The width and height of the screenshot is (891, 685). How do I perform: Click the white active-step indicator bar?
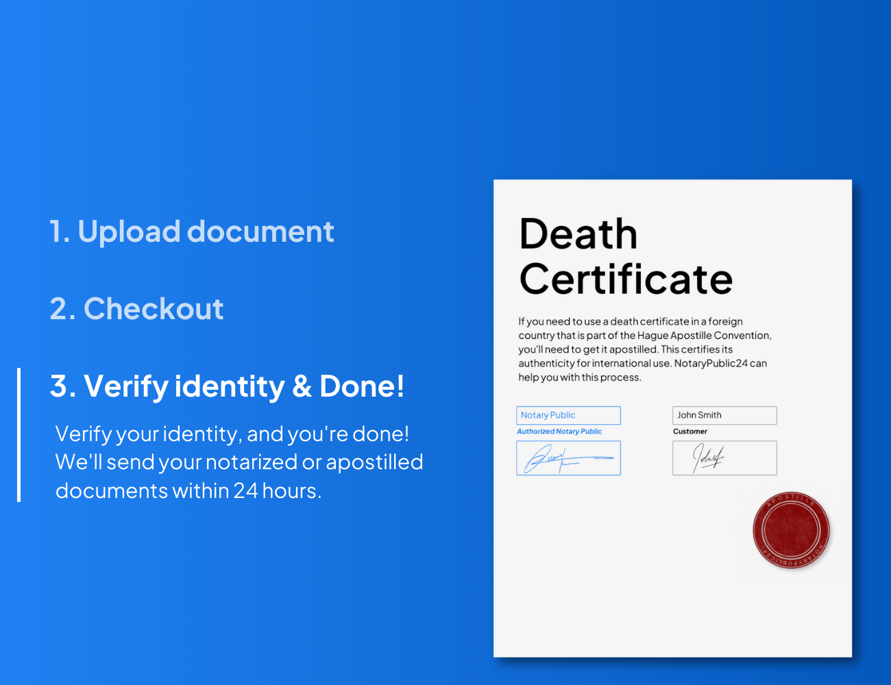(19, 435)
